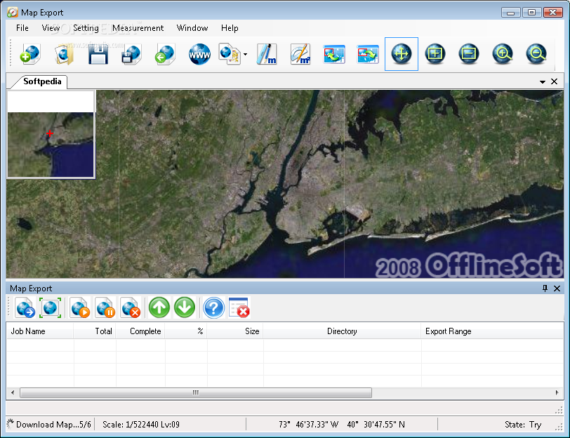
Task: Open the File menu
Action: click(x=22, y=28)
